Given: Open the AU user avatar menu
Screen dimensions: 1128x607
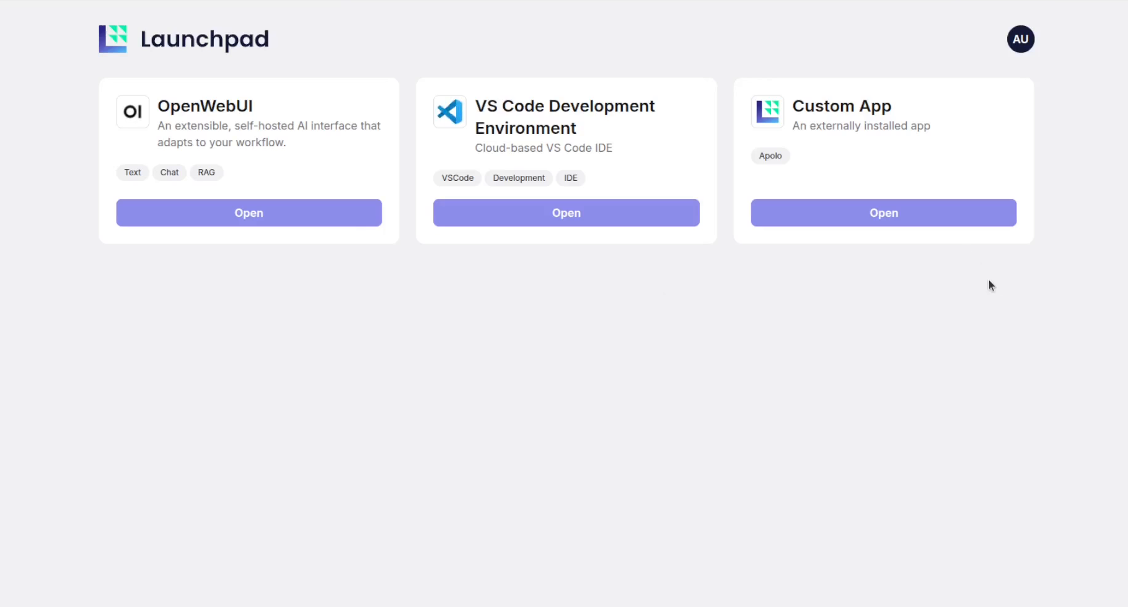Looking at the screenshot, I should [x=1020, y=39].
